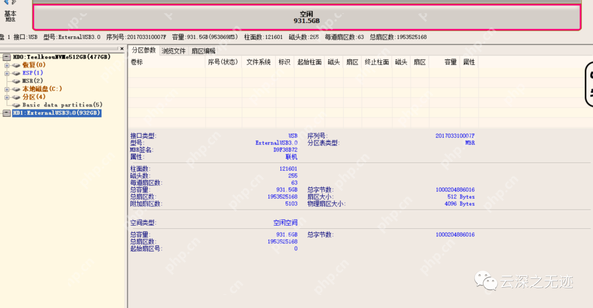Click 型号:ExternalUSB3.0 in the summary bar
This screenshot has width=593, height=308.
click(x=72, y=37)
